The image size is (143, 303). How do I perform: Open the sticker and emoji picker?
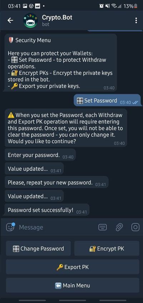[10, 227]
